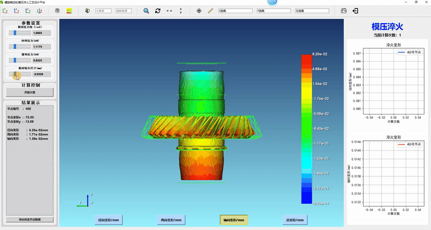431x230 pixels.
Task: Click the gray solid cube icon
Action: click(x=57, y=11)
